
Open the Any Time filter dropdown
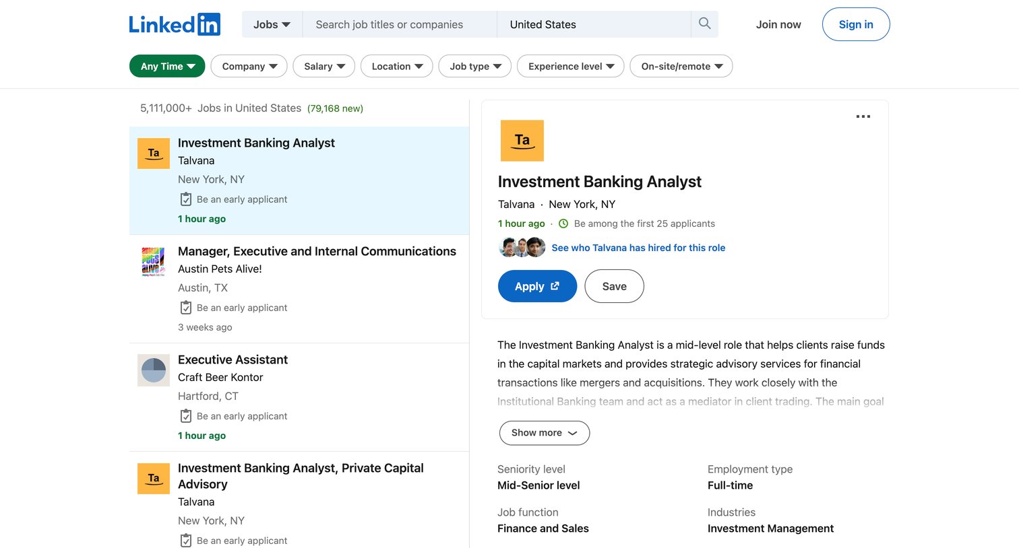(167, 66)
